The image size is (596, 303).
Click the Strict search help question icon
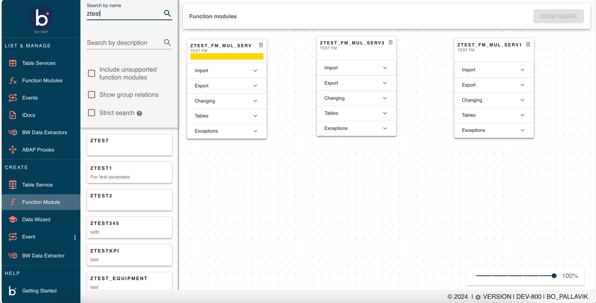click(x=140, y=113)
